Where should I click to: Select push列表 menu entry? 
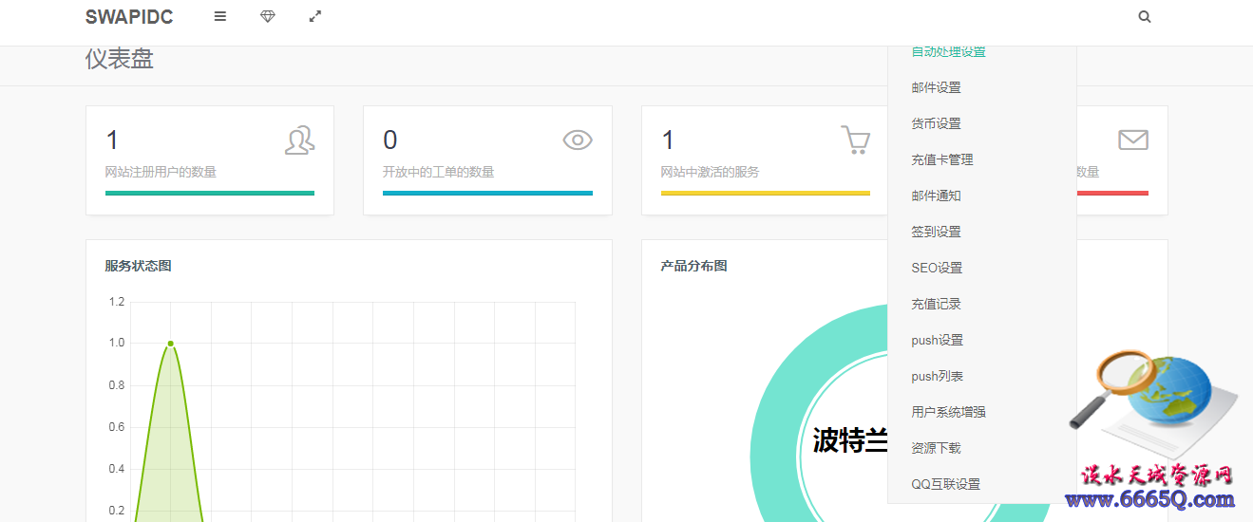click(938, 376)
